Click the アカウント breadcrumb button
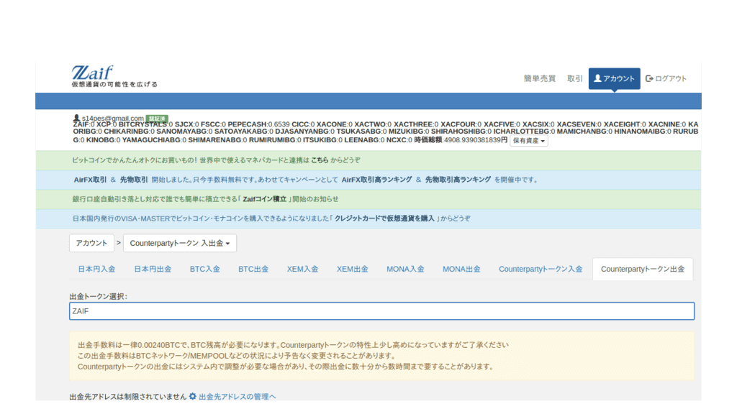The height and width of the screenshot is (414, 737). click(x=91, y=244)
